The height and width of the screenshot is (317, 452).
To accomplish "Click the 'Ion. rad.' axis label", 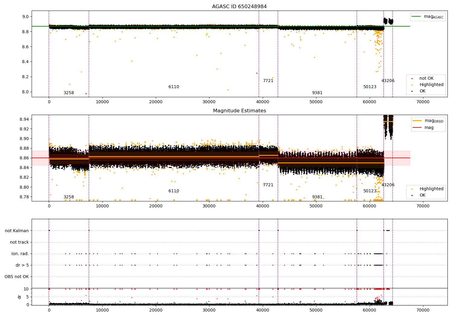I will pyautogui.click(x=20, y=254).
